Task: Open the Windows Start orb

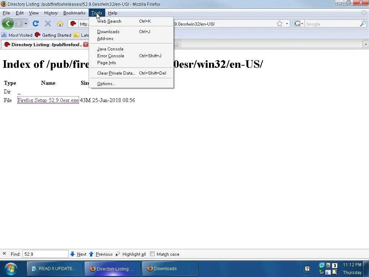Action: (11, 269)
